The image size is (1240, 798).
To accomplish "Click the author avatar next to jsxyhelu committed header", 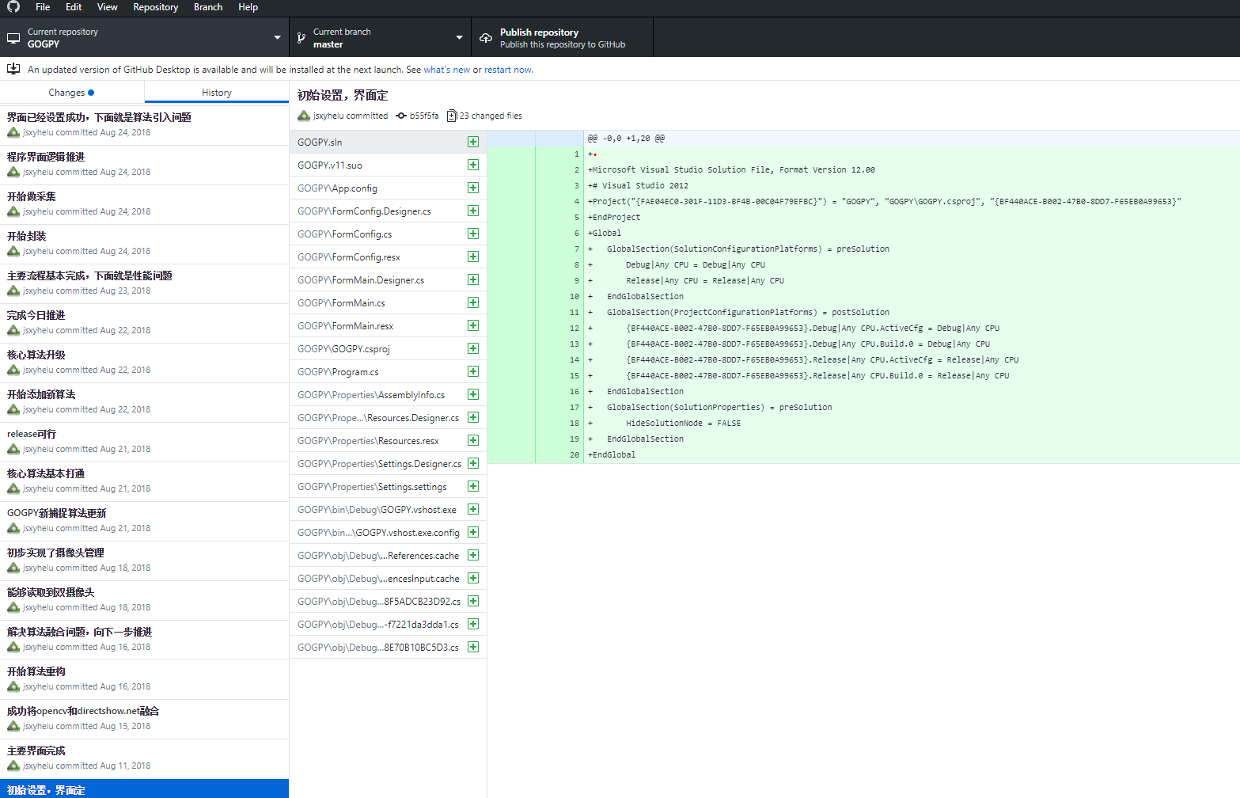I will [x=304, y=116].
